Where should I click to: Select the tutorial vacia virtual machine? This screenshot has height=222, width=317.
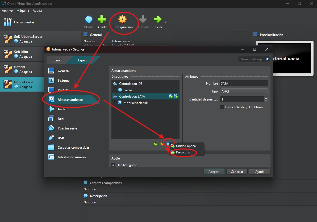22,84
